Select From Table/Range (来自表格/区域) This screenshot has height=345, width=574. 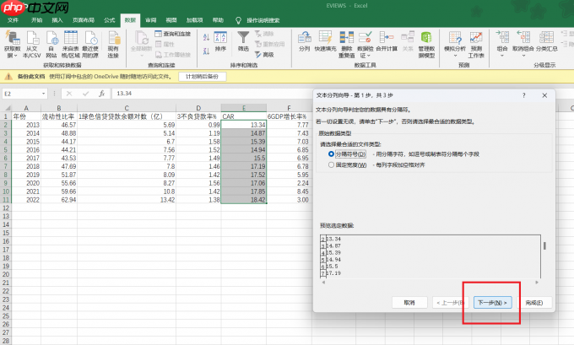tap(71, 45)
